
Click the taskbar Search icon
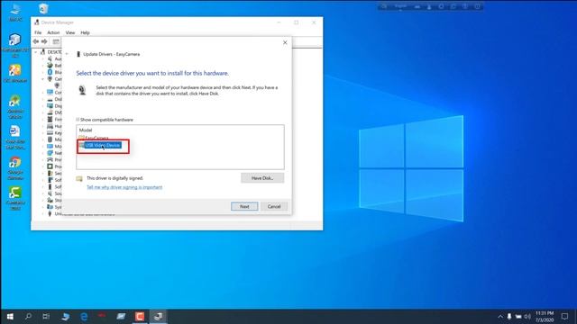point(28,316)
